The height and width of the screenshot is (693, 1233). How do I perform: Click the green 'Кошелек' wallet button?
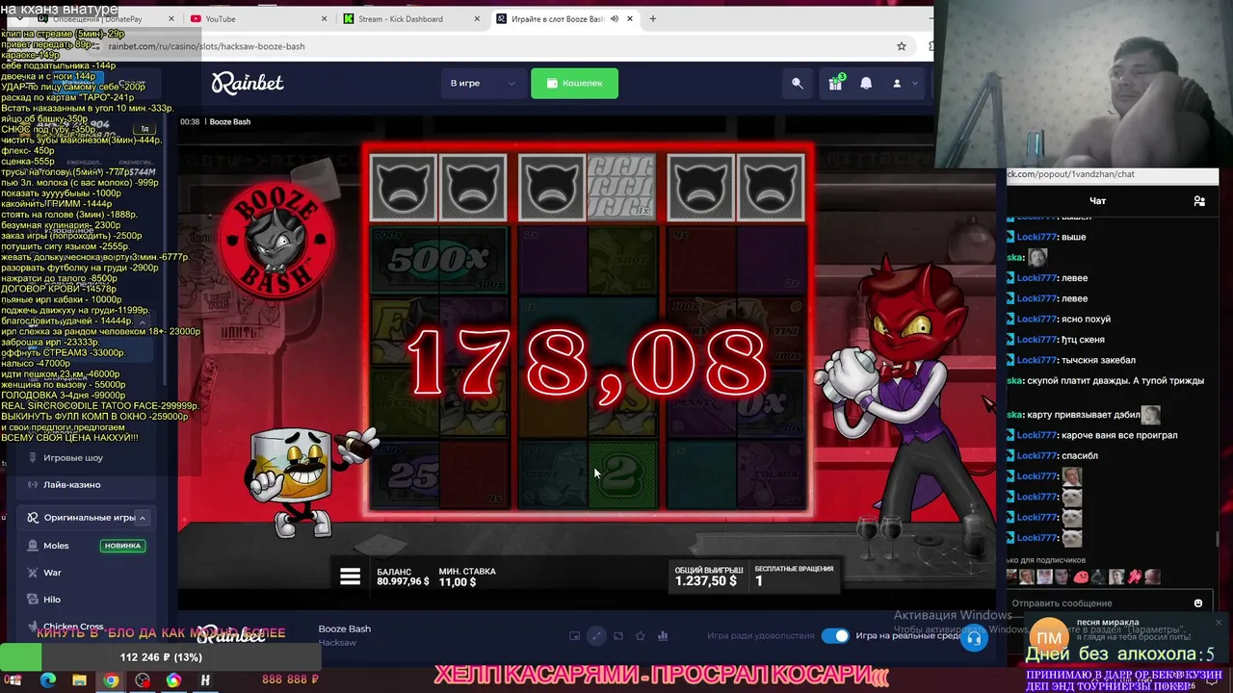click(574, 84)
